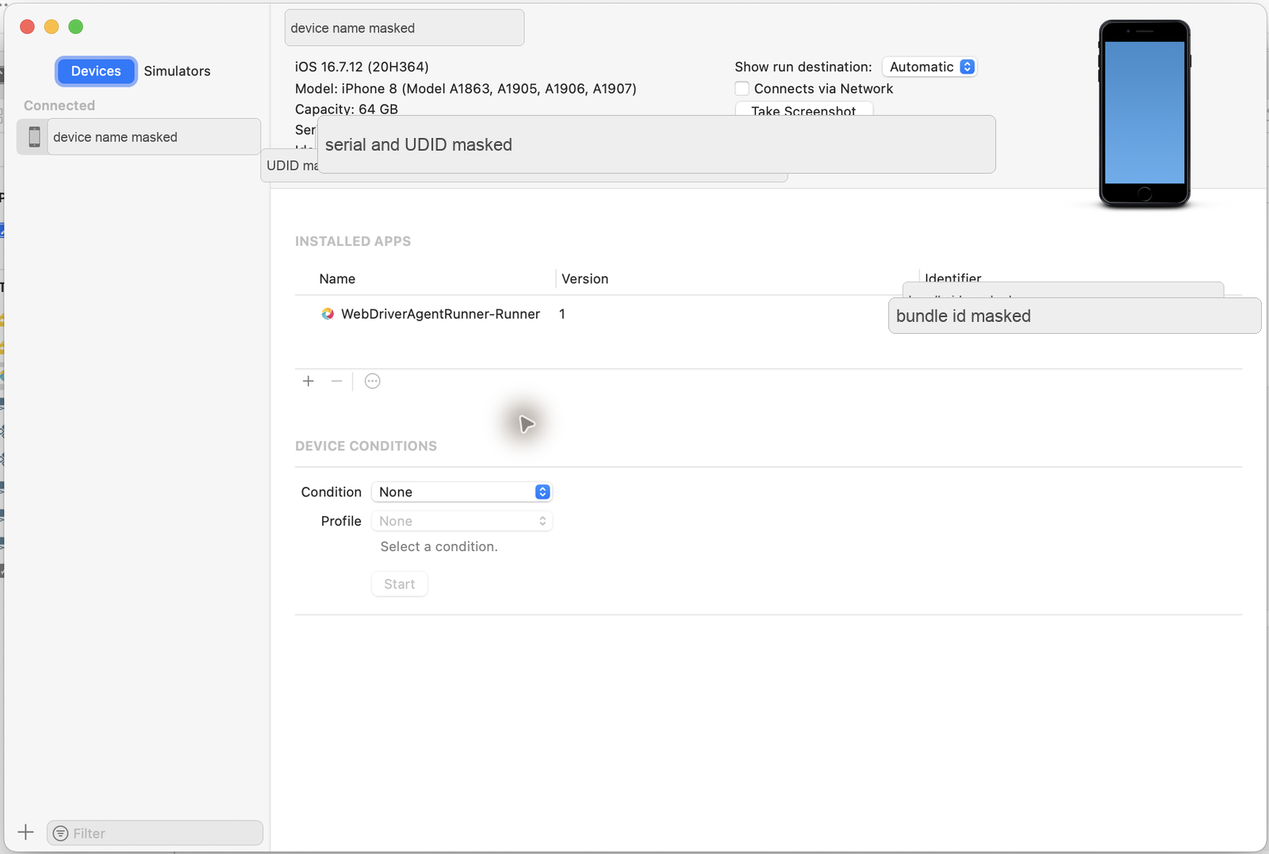1269x854 pixels.
Task: Switch to the Devices tab
Action: 96,71
